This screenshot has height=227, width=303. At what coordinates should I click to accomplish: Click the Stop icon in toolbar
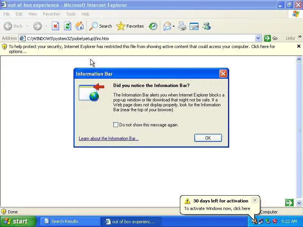click(x=55, y=26)
